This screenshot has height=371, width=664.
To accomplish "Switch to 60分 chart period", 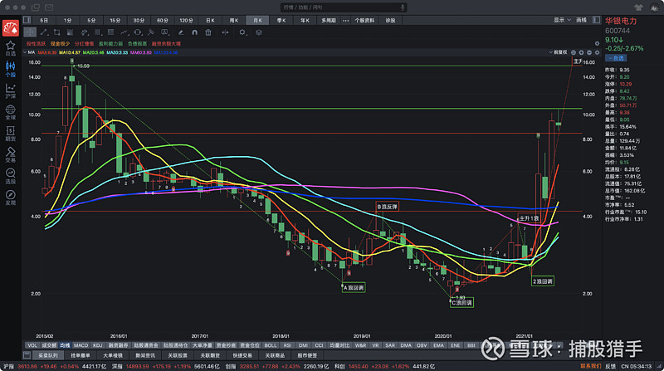I will click(x=163, y=20).
